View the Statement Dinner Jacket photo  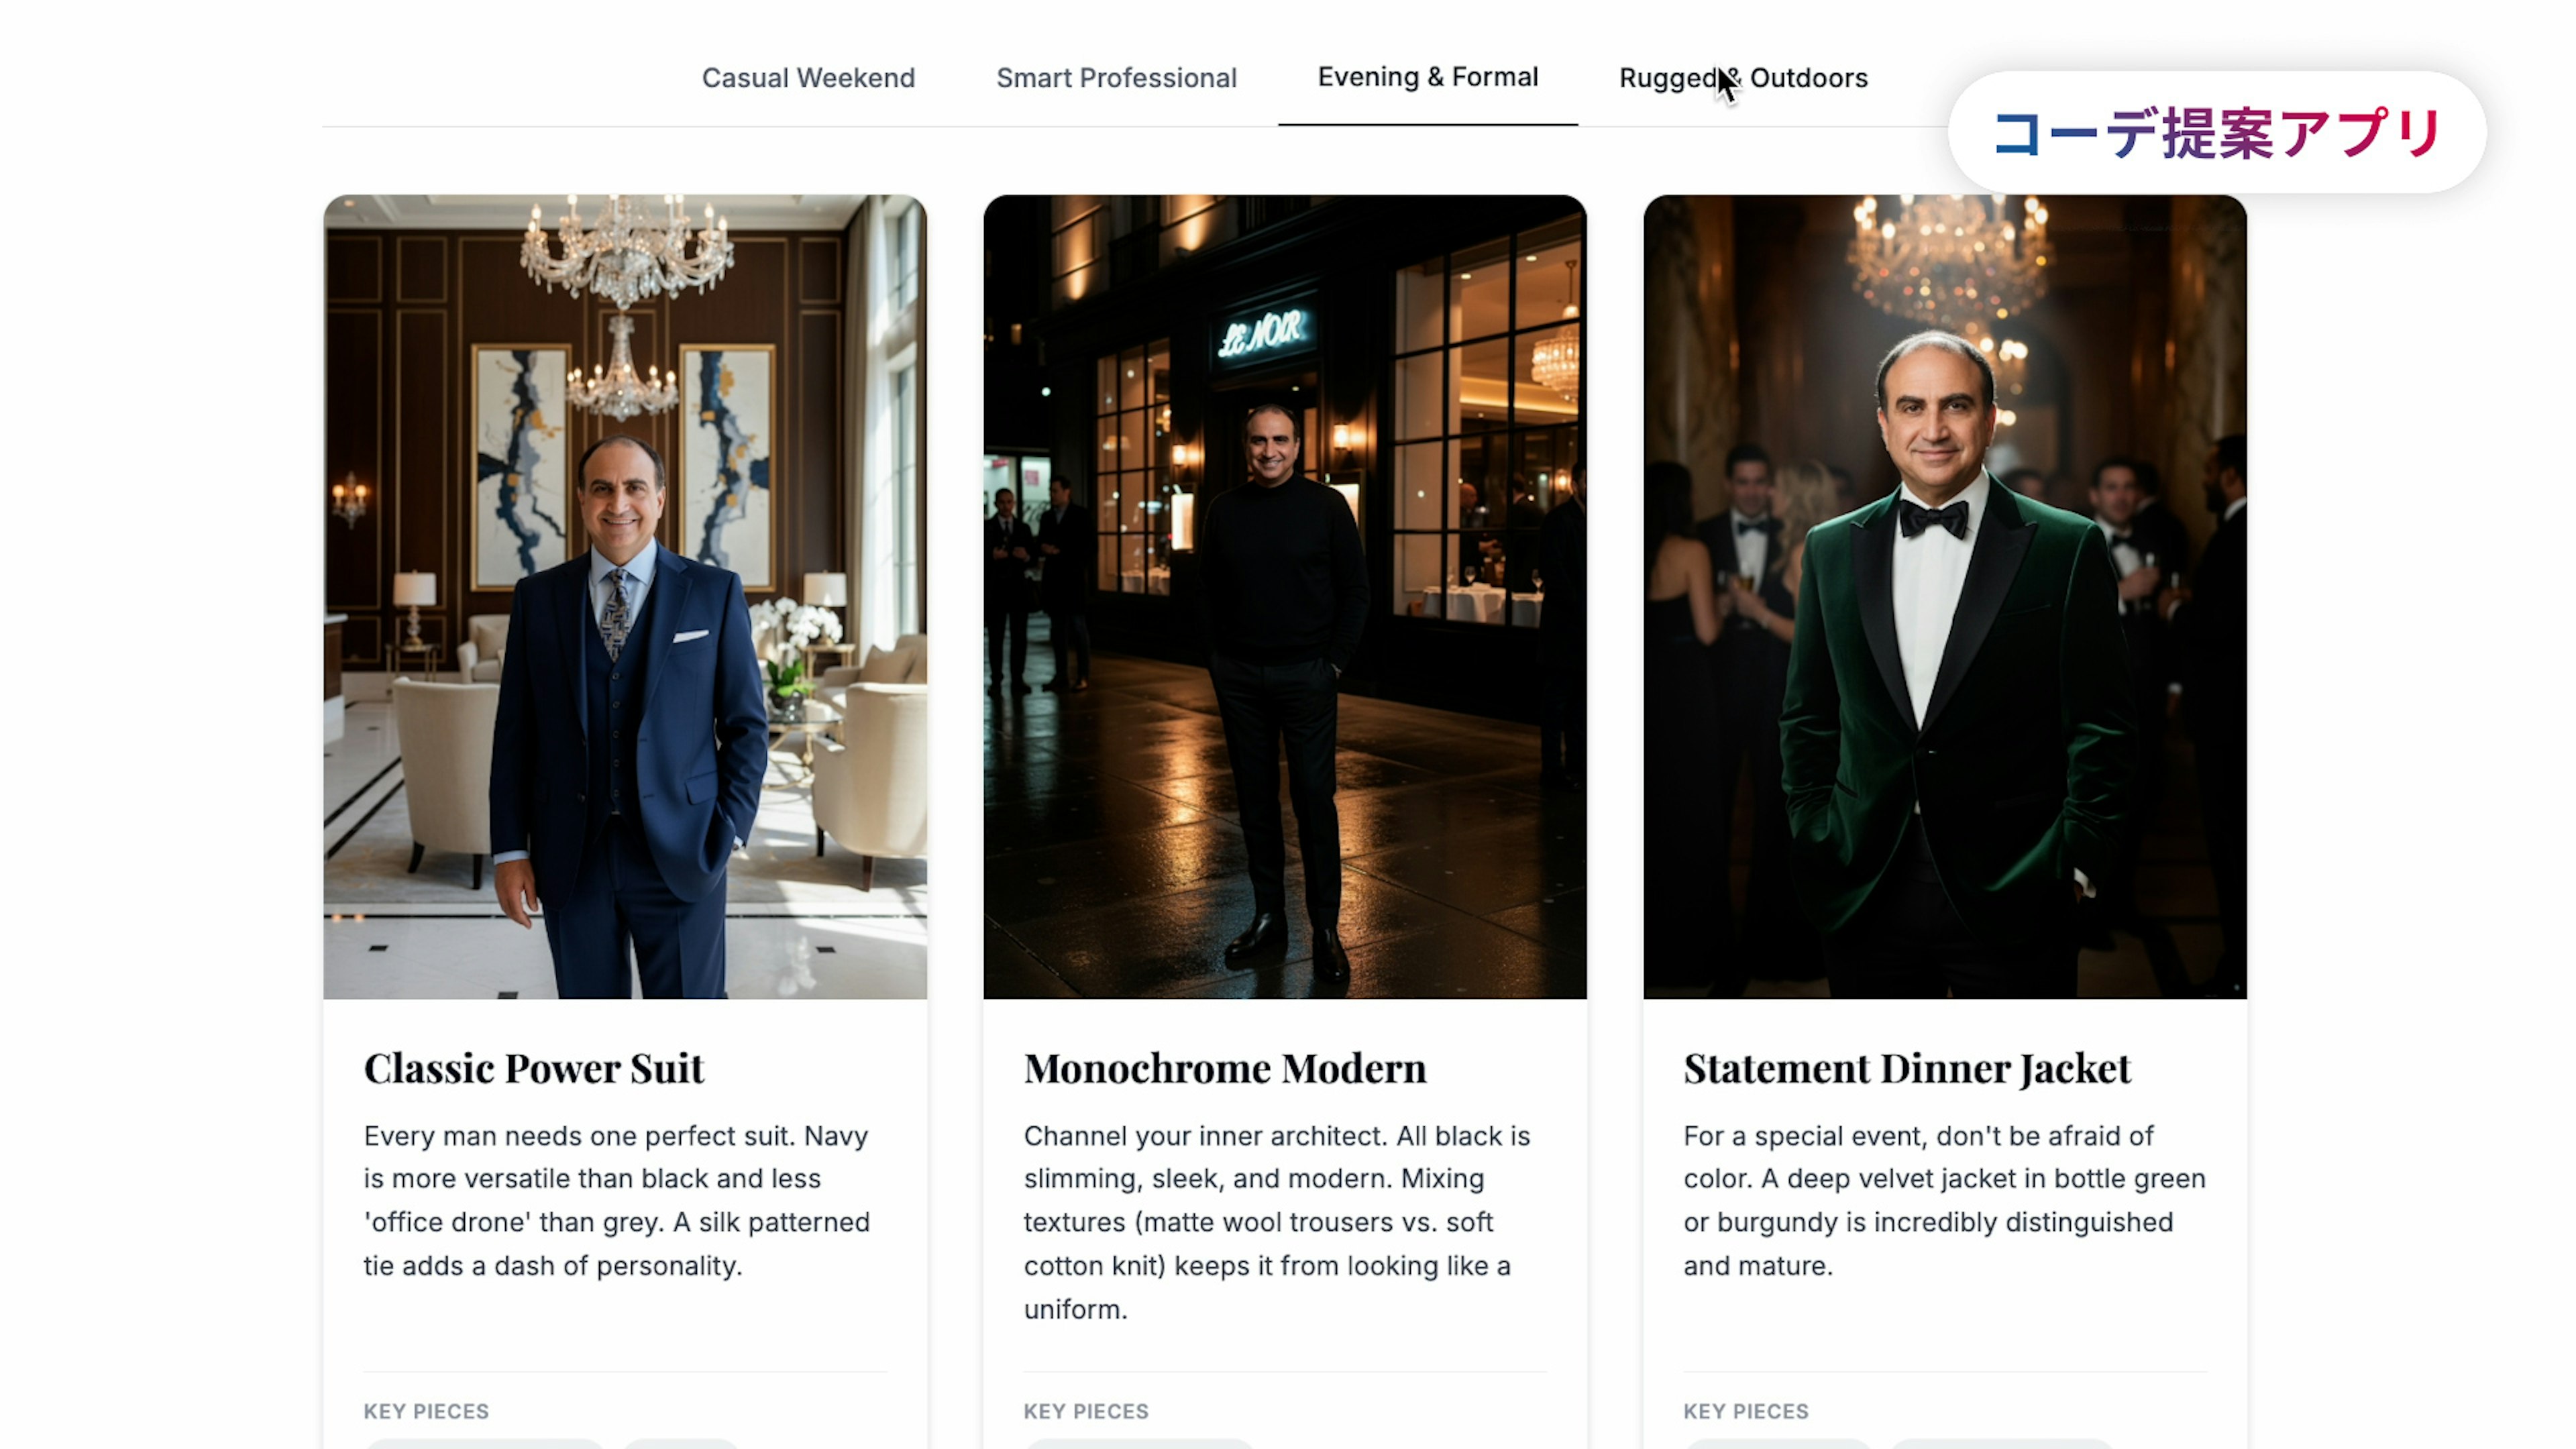pyautogui.click(x=1944, y=596)
